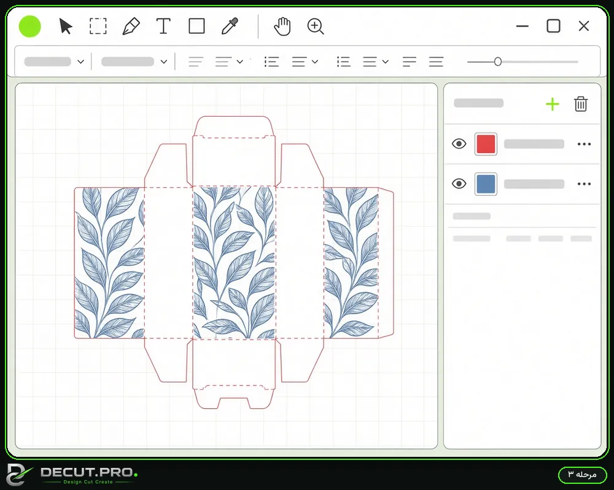The width and height of the screenshot is (614, 490).
Task: Apply left alignment icon beside the justify icon
Action: (409, 62)
